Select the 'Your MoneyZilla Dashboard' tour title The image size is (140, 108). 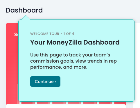coord(75,42)
